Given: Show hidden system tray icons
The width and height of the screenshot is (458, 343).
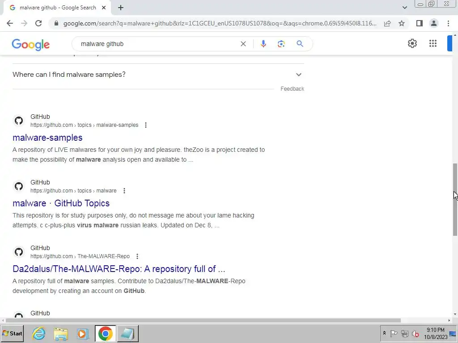Looking at the screenshot, I should 384,333.
